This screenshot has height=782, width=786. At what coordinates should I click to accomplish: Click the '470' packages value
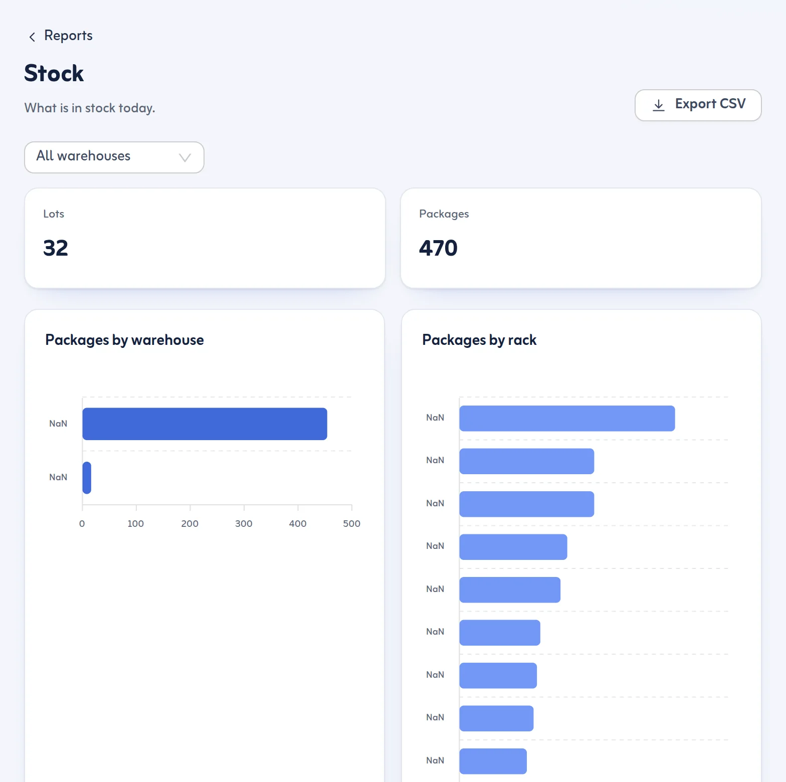click(x=438, y=248)
